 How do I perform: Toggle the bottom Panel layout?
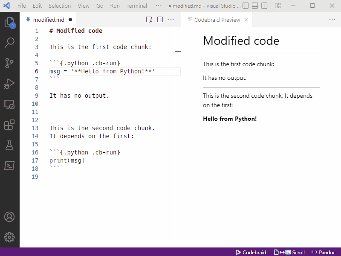pos(255,6)
